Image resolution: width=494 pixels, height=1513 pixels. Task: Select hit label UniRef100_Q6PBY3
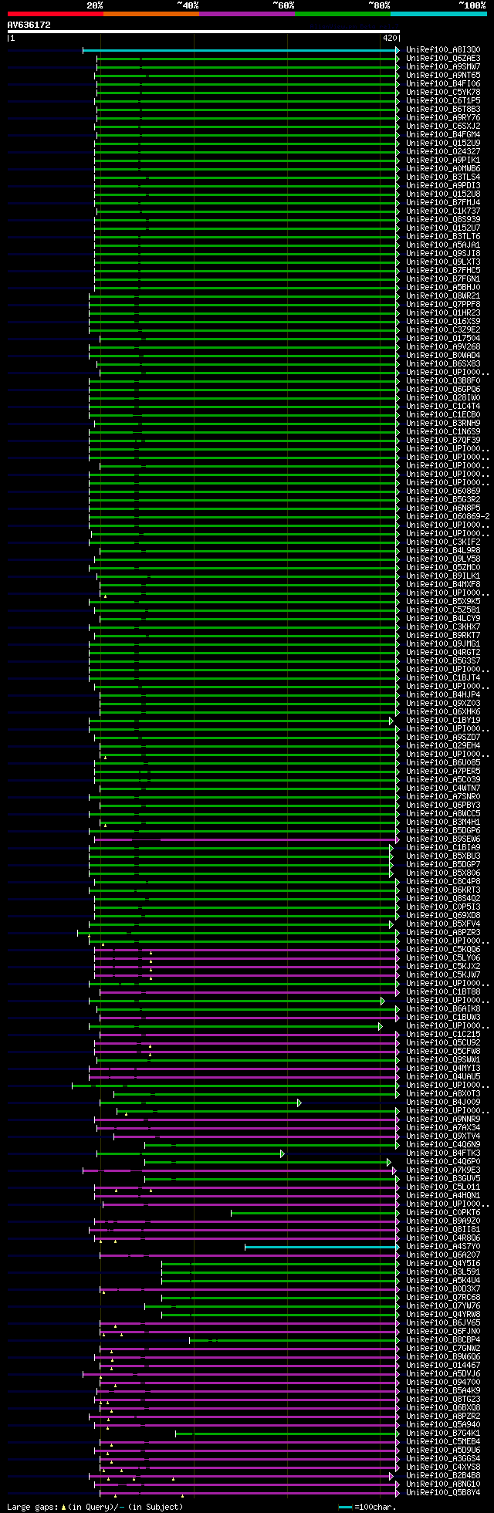click(x=443, y=805)
